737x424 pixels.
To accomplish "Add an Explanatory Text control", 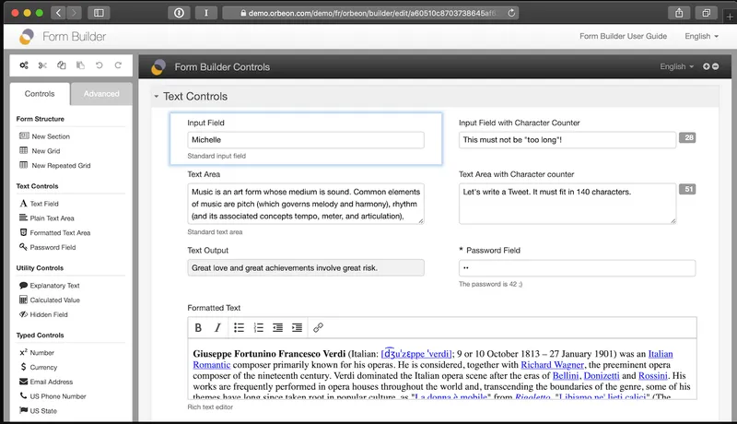I will (x=50, y=286).
